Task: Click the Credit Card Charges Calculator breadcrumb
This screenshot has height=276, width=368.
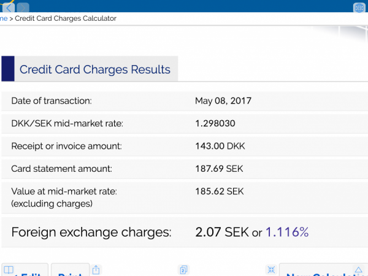Action: pos(66,18)
